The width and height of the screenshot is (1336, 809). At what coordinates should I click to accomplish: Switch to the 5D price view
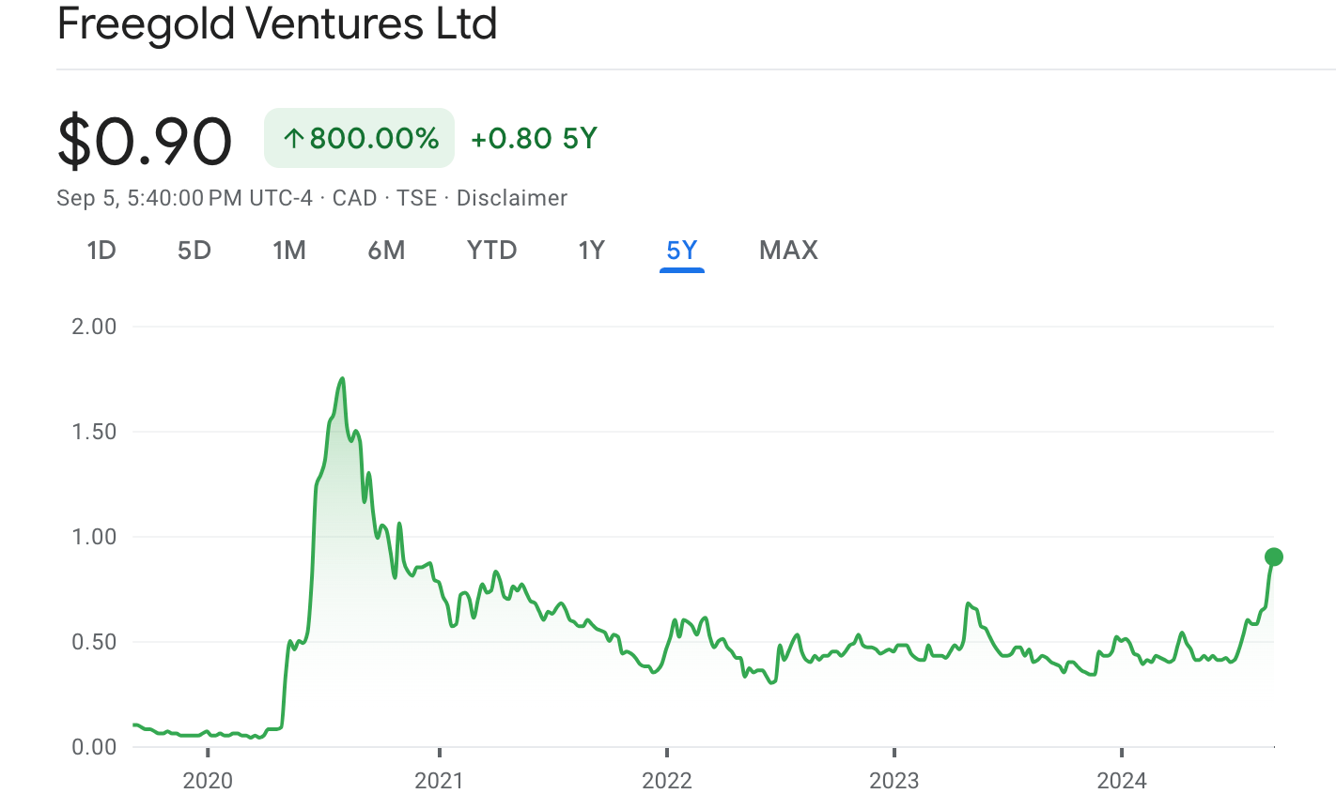click(x=194, y=250)
